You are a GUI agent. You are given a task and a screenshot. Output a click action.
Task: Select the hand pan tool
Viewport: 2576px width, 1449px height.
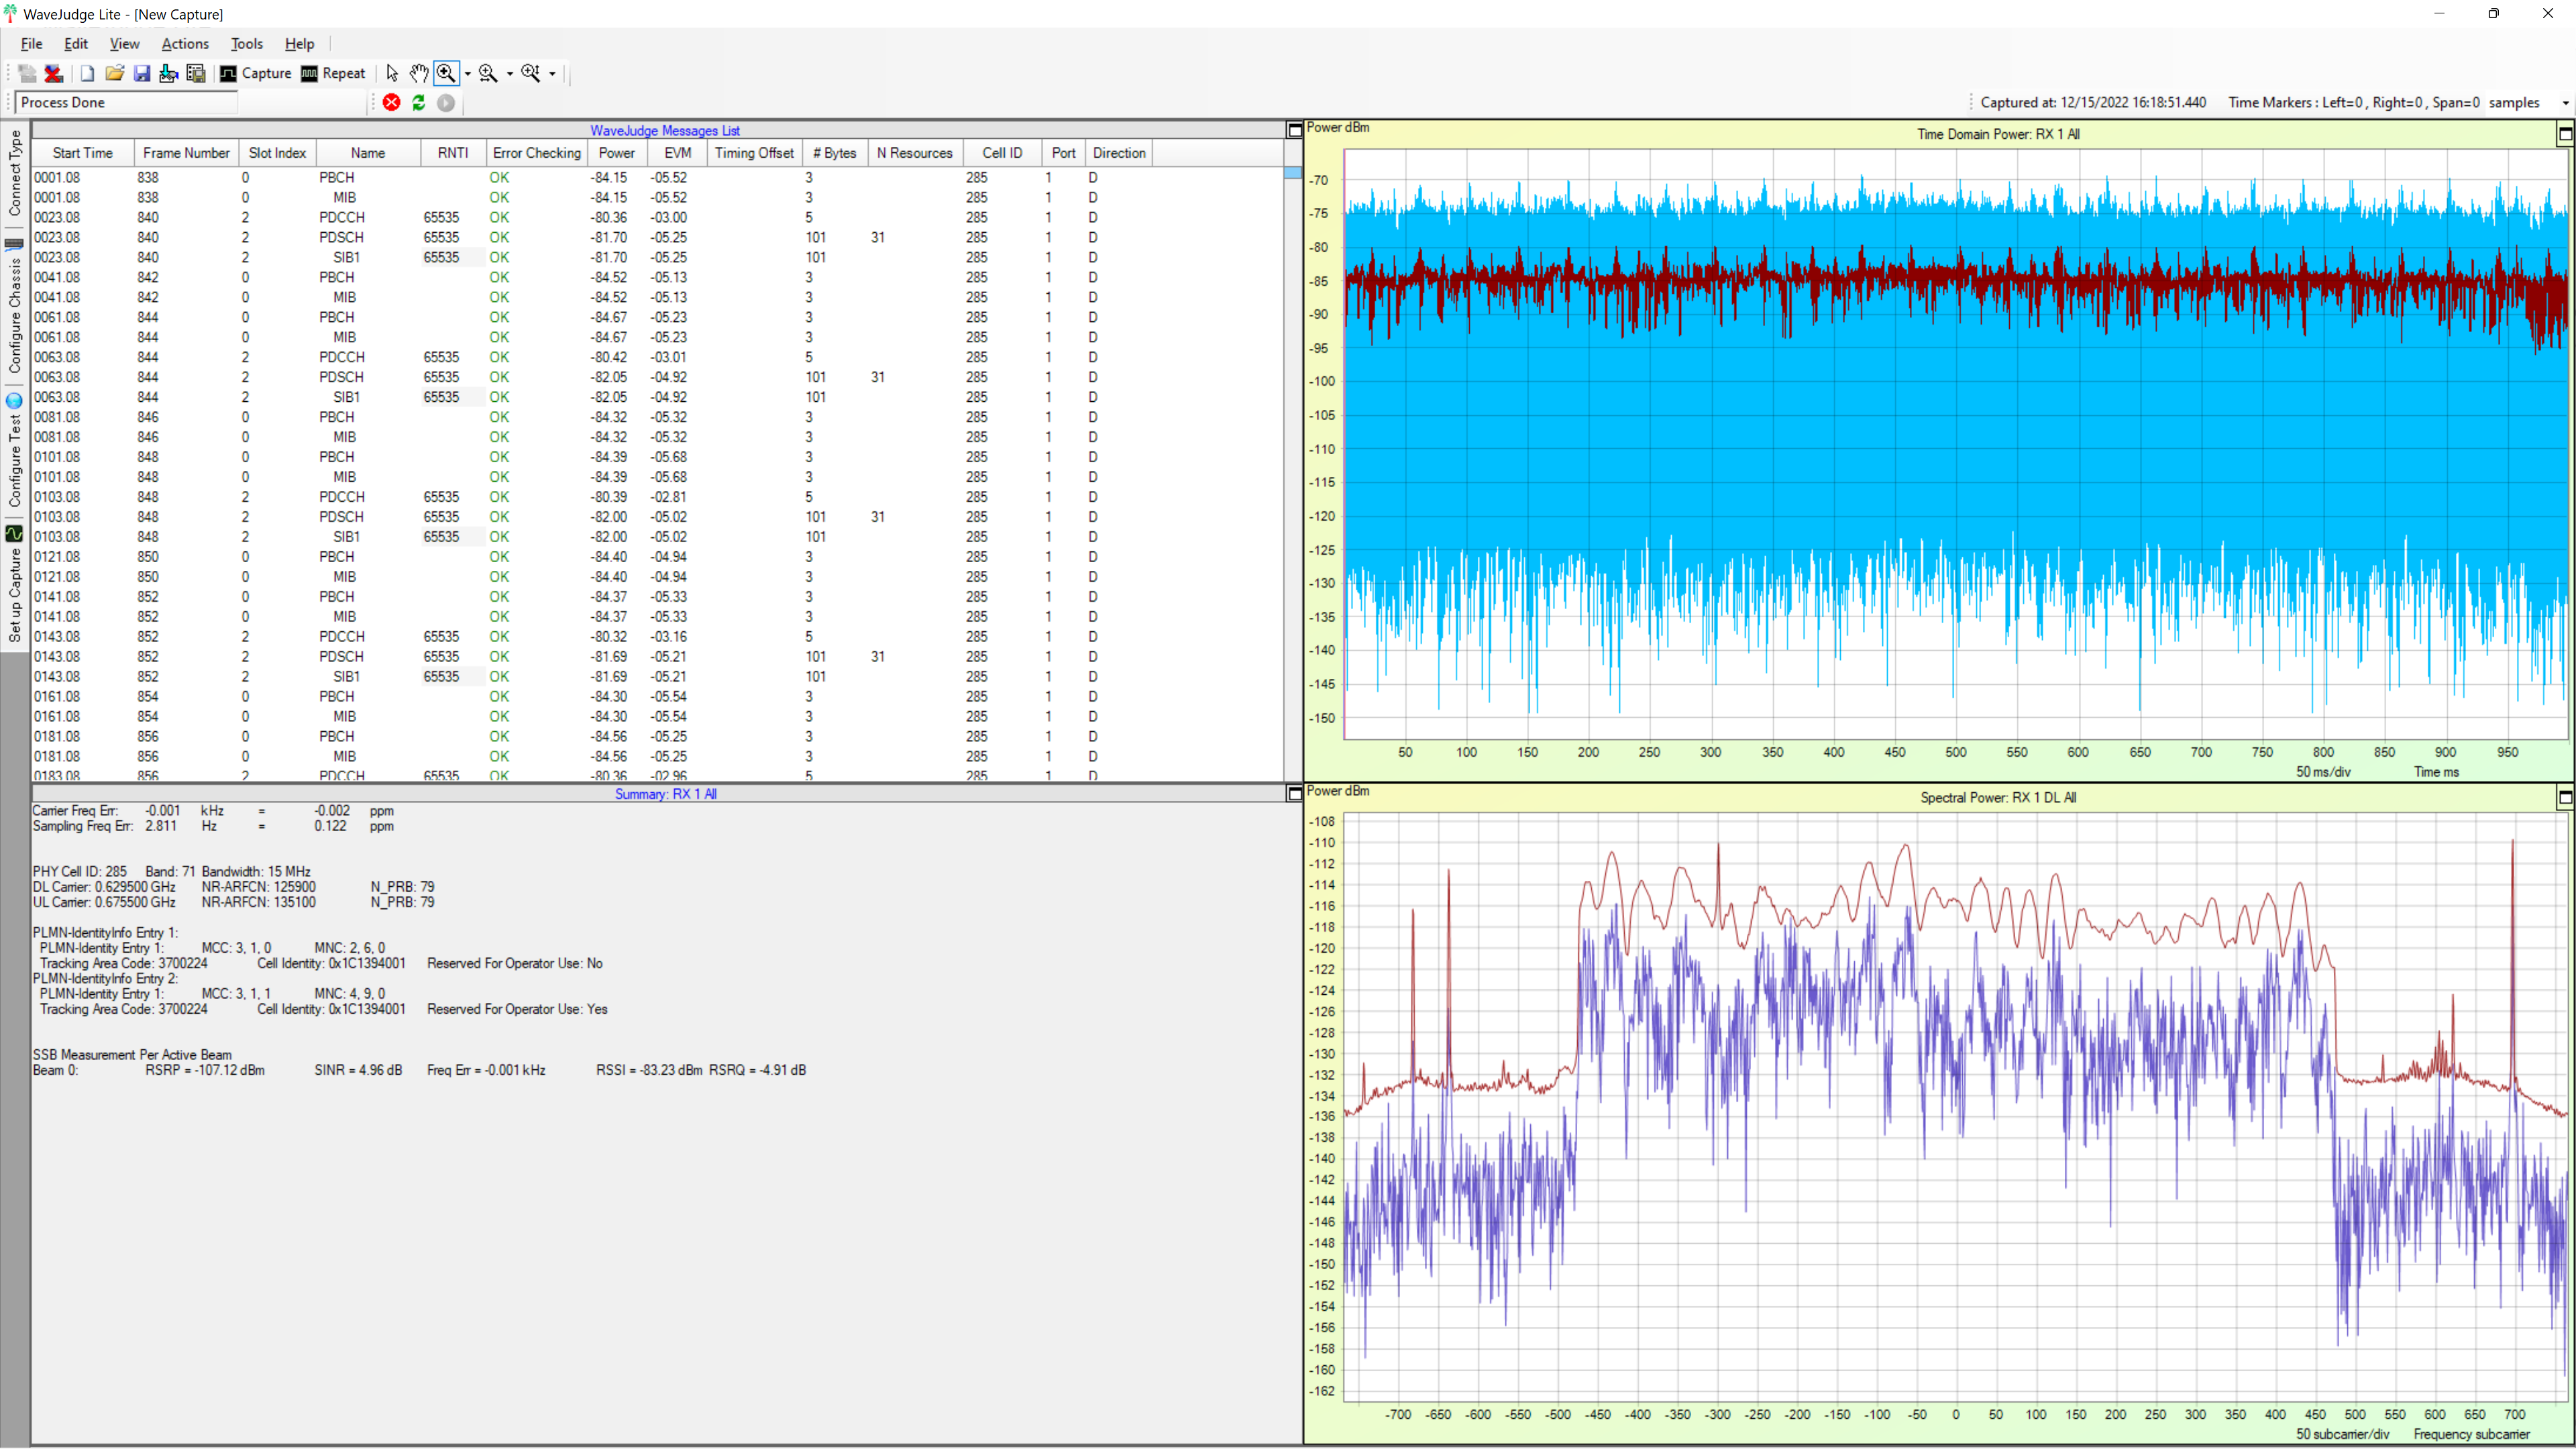tap(419, 73)
